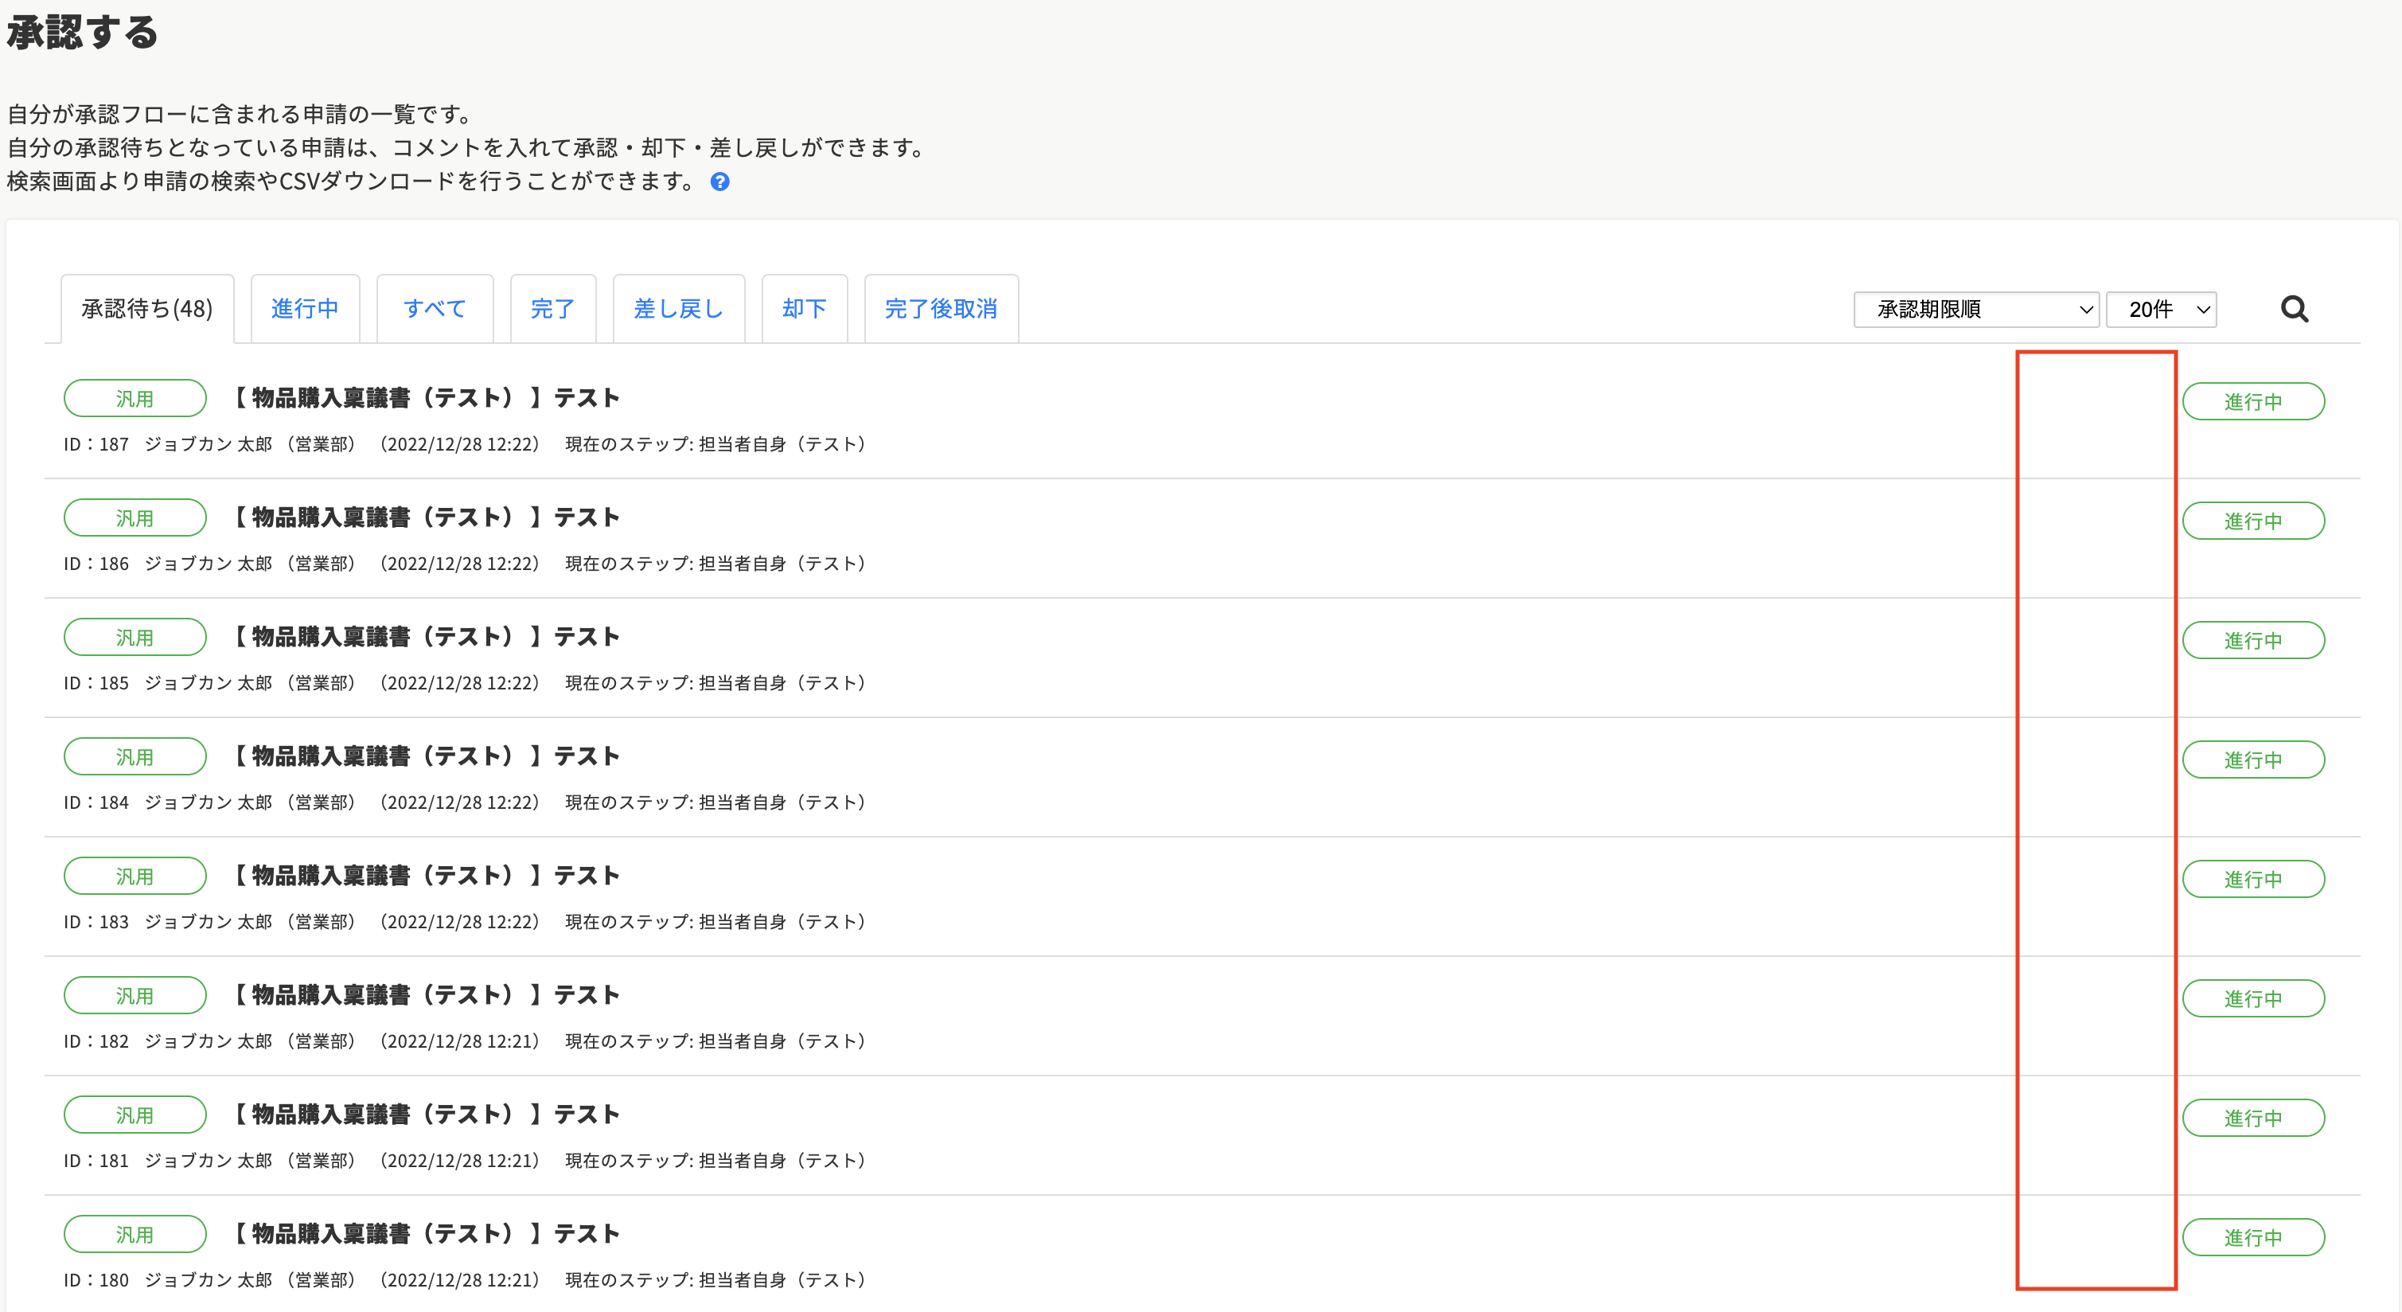Switch to the 差し戻し tab
2402x1312 pixels.
[x=678, y=309]
